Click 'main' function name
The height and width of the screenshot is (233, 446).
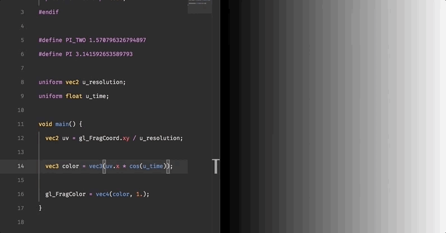coord(62,124)
